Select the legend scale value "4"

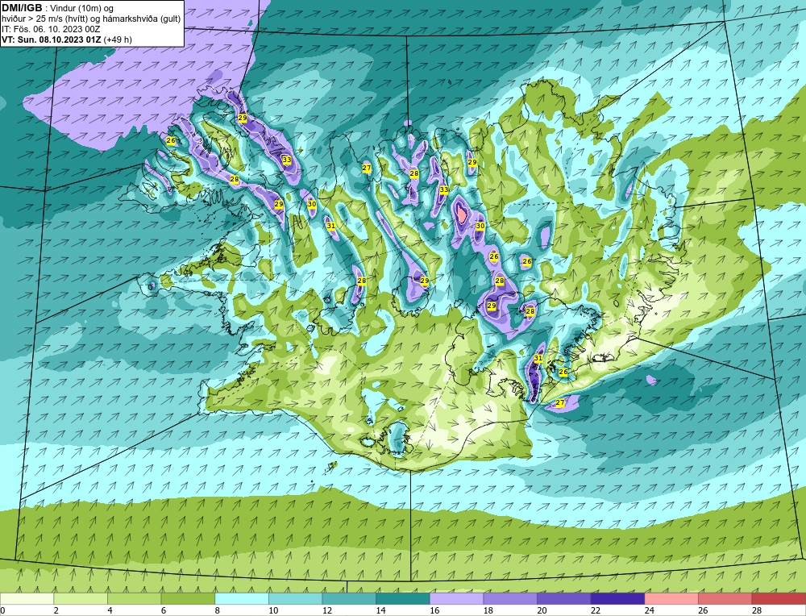tap(110, 611)
